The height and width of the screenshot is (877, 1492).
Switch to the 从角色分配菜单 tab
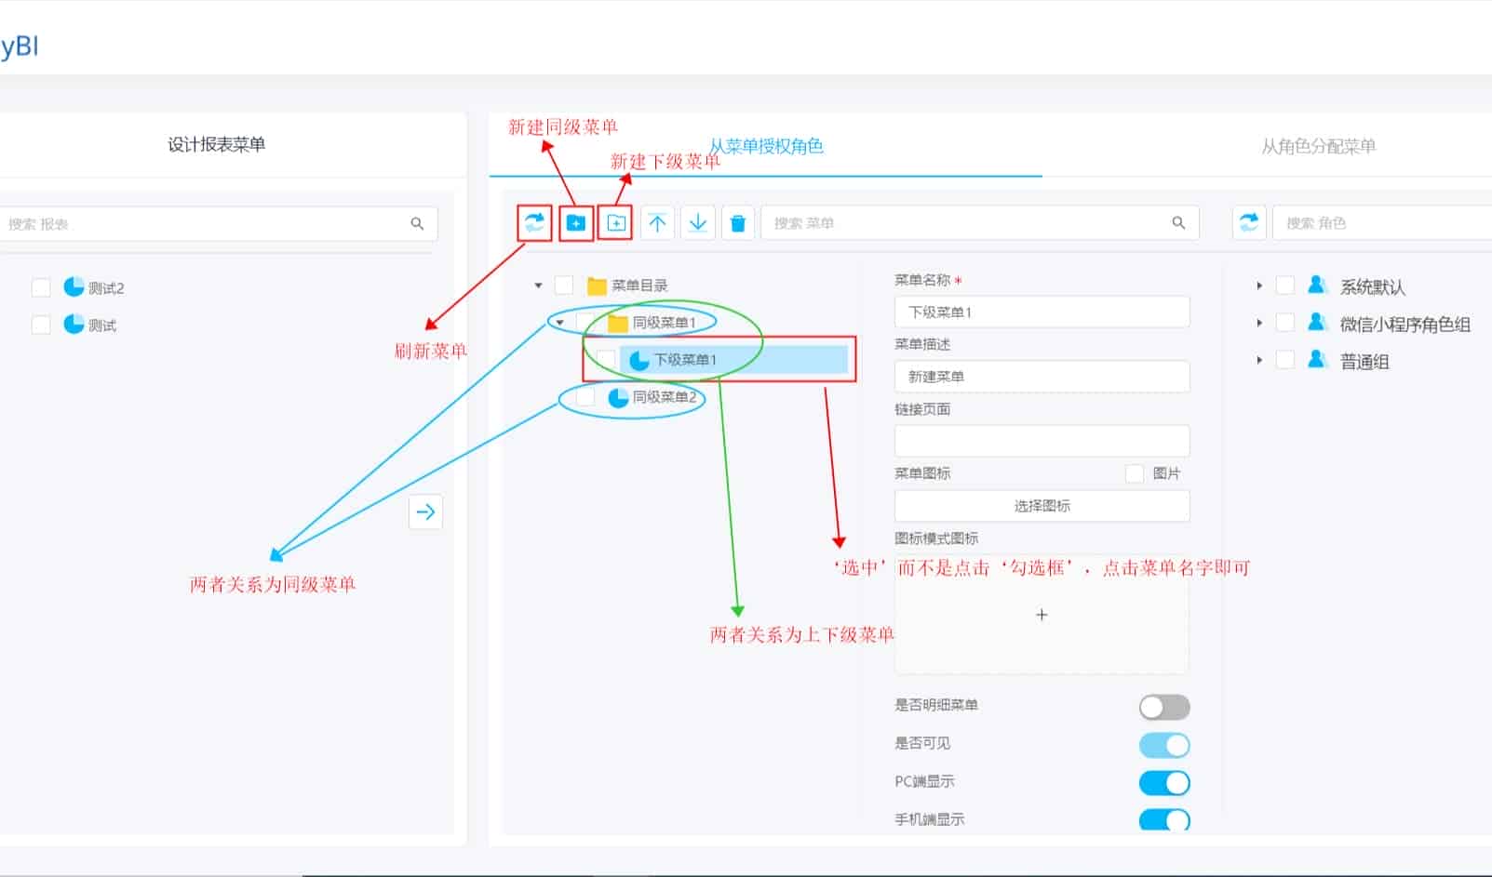[1318, 146]
